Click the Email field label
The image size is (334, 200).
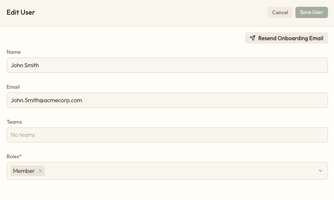tap(13, 87)
